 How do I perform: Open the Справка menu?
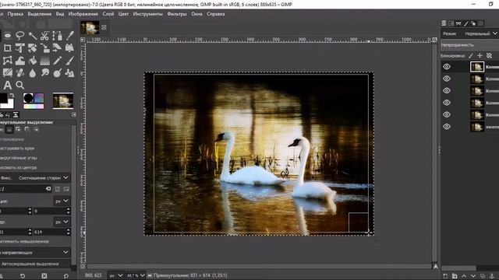click(x=216, y=14)
